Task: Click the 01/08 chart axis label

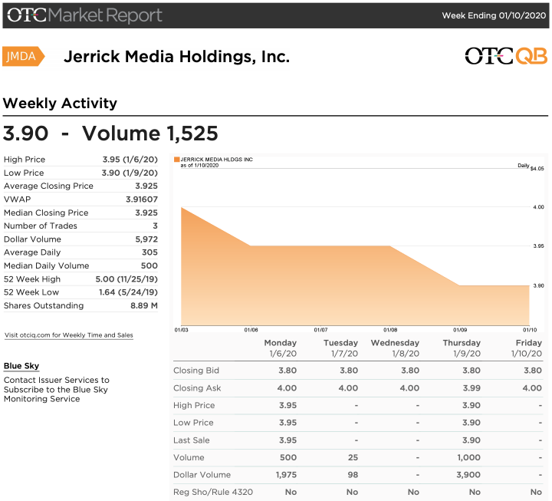Action: (x=390, y=330)
